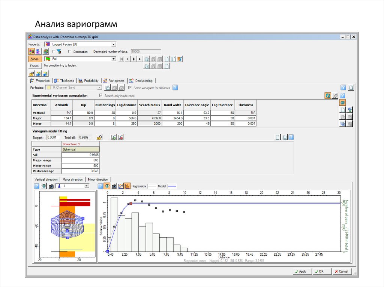Open the Property dropdown Logged Facies

(x=114, y=44)
